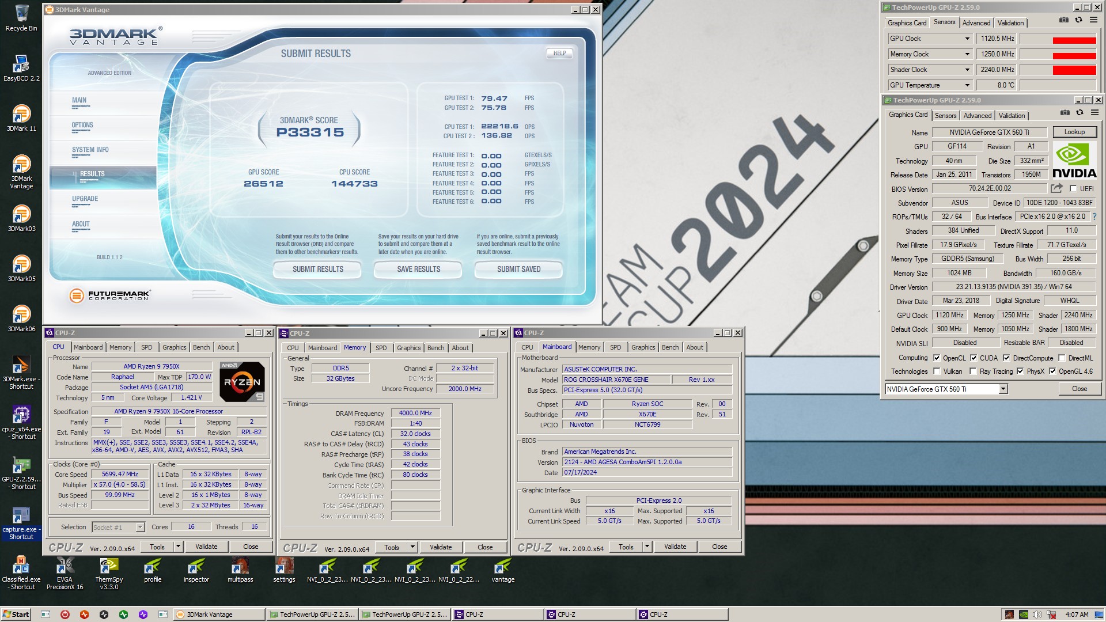
Task: Select GPU-Z 2.59 shortcut icon
Action: 21,472
